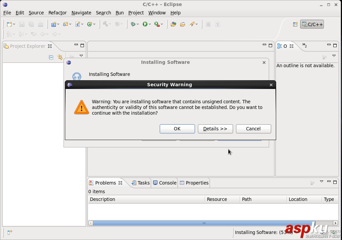Open the Problems view menu triangle
342x240 pixels.
[x=322, y=182]
